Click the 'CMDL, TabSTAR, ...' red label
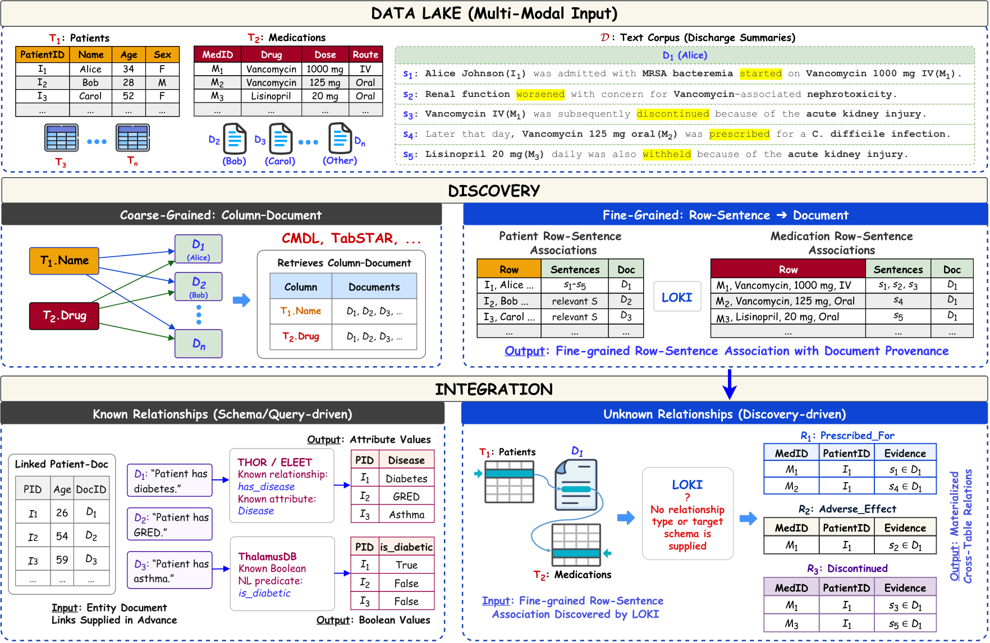 pos(351,238)
